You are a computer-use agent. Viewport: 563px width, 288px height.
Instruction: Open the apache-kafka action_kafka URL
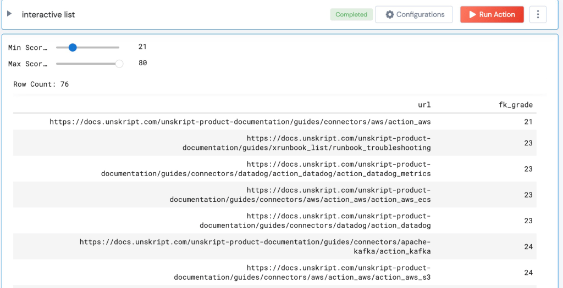pyautogui.click(x=255, y=246)
